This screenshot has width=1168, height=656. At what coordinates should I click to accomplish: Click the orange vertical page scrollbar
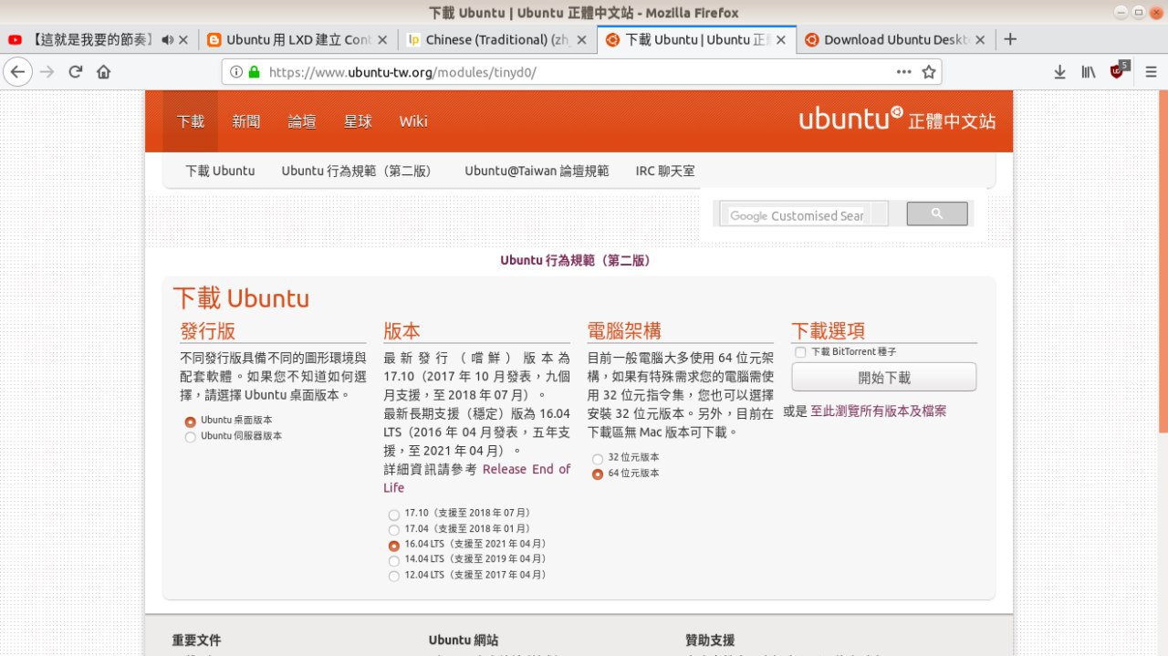(x=1163, y=261)
